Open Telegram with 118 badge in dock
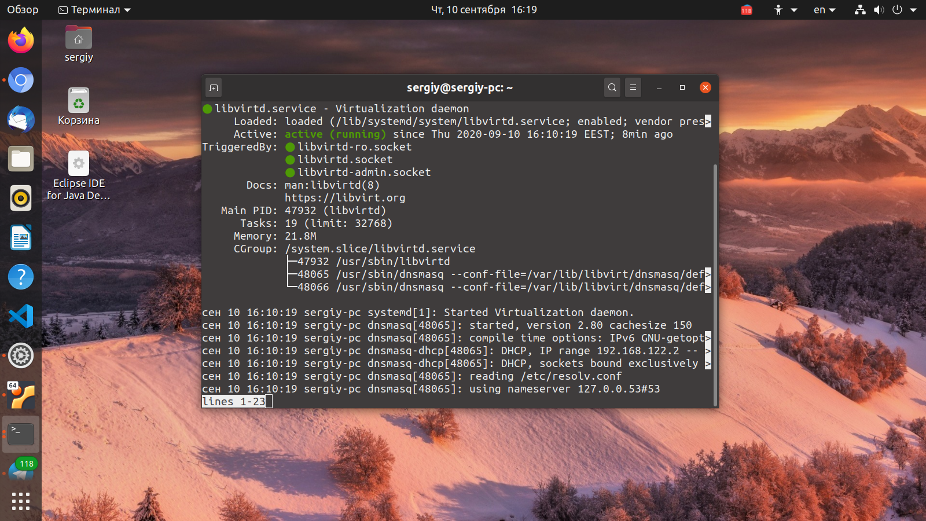 [x=21, y=470]
